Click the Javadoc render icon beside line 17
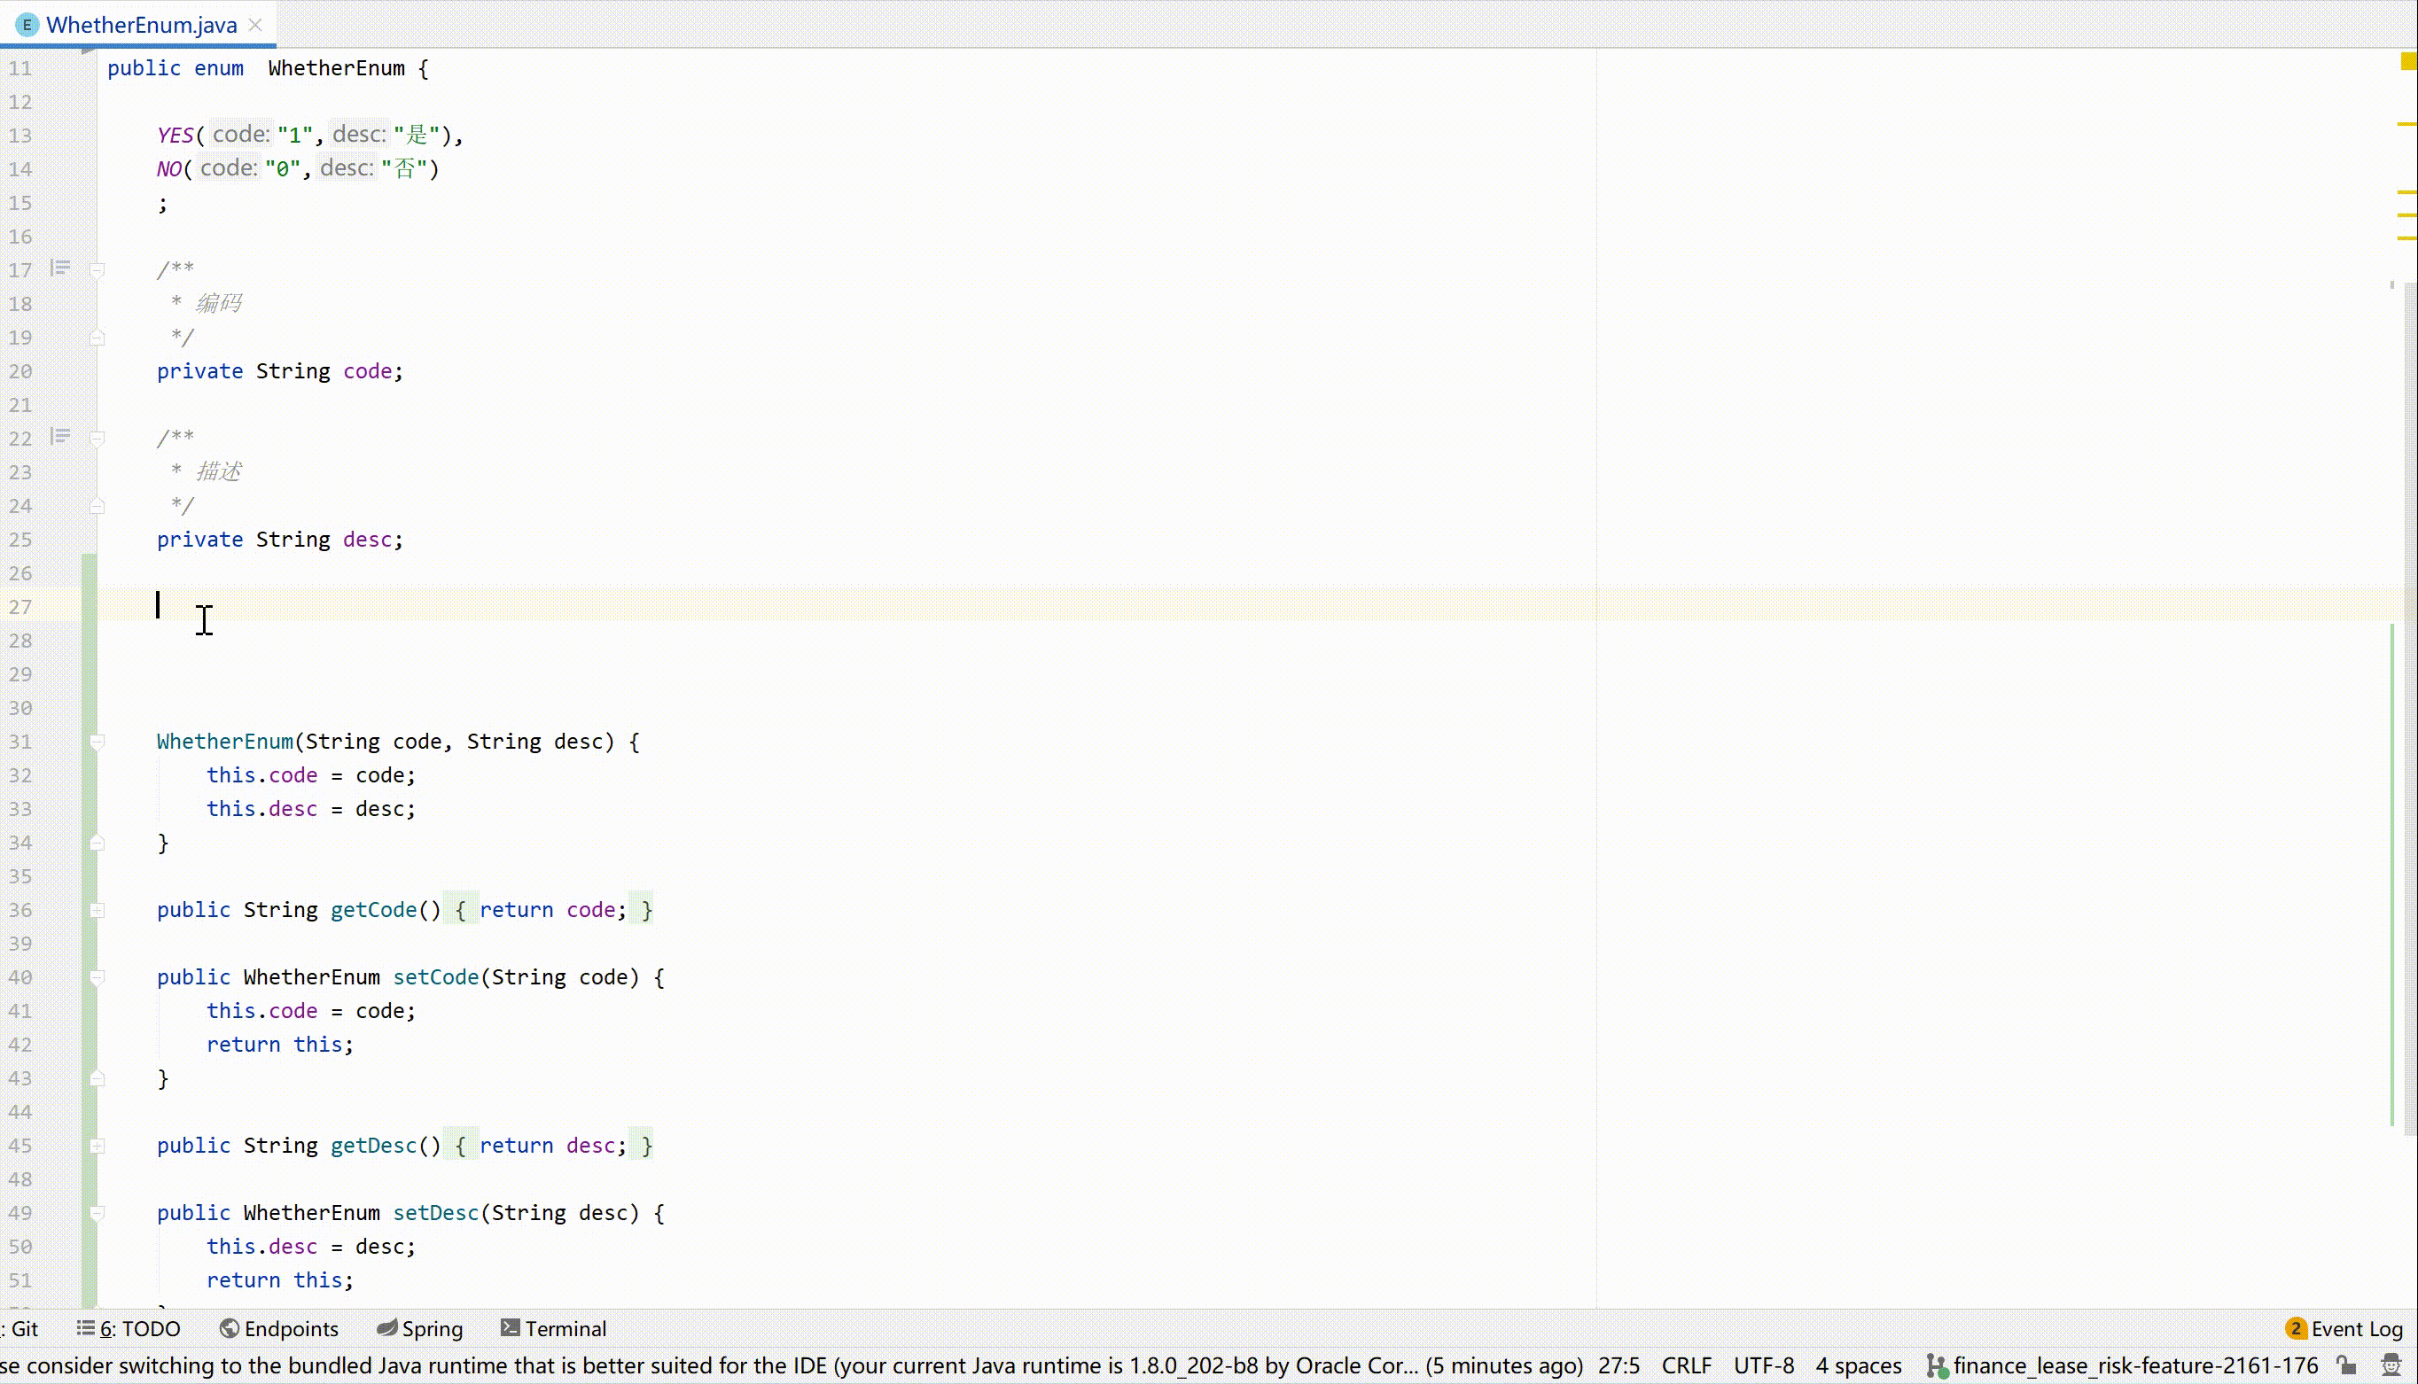The image size is (2418, 1384). tap(61, 268)
